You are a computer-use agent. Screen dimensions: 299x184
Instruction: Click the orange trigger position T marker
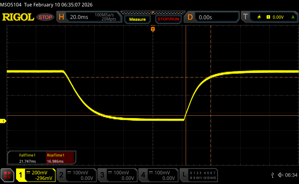152,29
